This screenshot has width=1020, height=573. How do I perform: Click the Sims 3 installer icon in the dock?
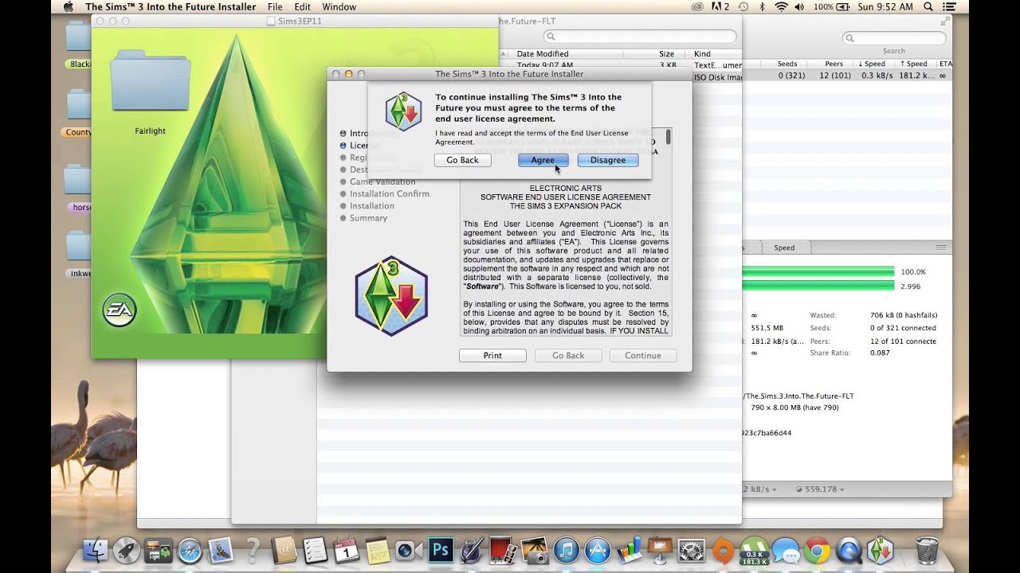[x=880, y=551]
